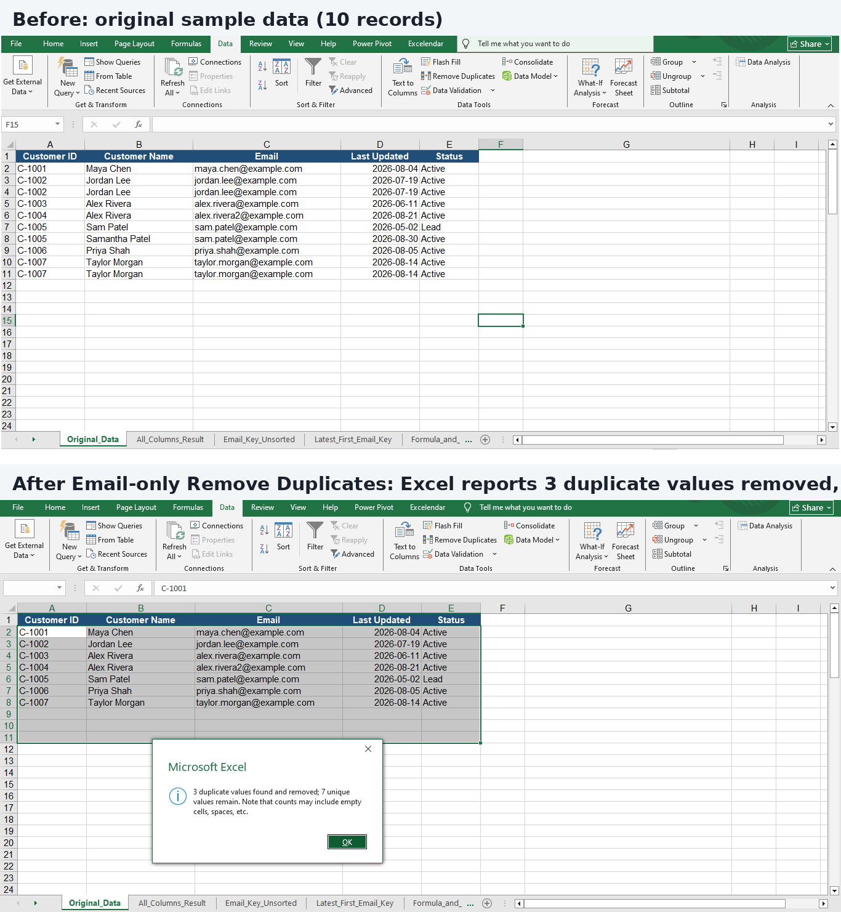Click Recent Sources in the top window
Screen dimensions: 841x912
115,91
